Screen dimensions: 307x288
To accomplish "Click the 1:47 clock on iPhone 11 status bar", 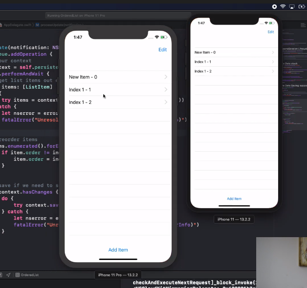I will click(x=201, y=23).
